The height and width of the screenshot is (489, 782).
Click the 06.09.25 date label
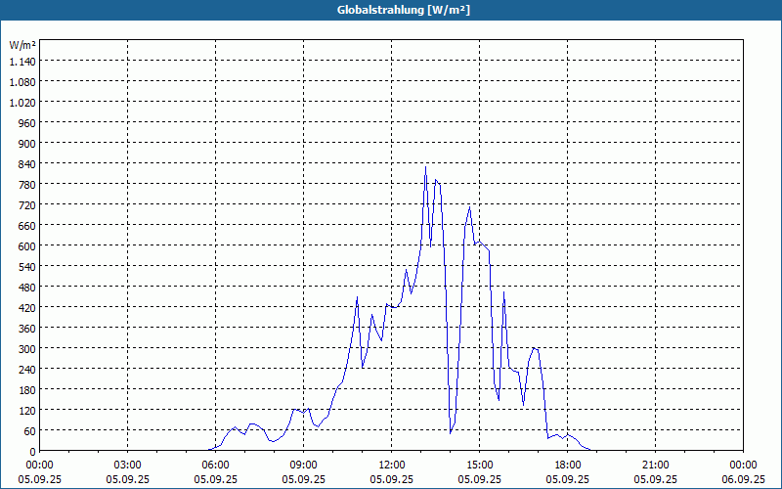743,479
